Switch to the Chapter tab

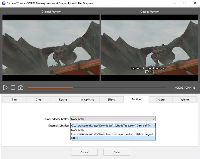(x=160, y=99)
